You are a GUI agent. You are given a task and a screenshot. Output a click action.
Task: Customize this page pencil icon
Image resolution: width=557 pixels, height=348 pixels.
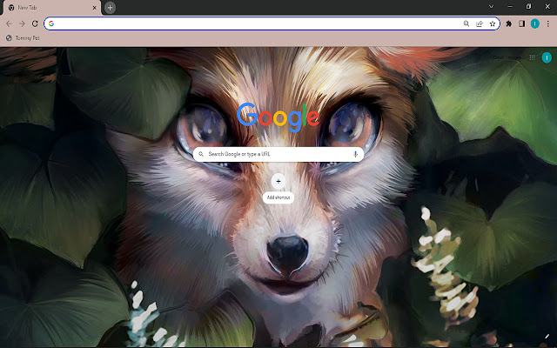coord(547,336)
